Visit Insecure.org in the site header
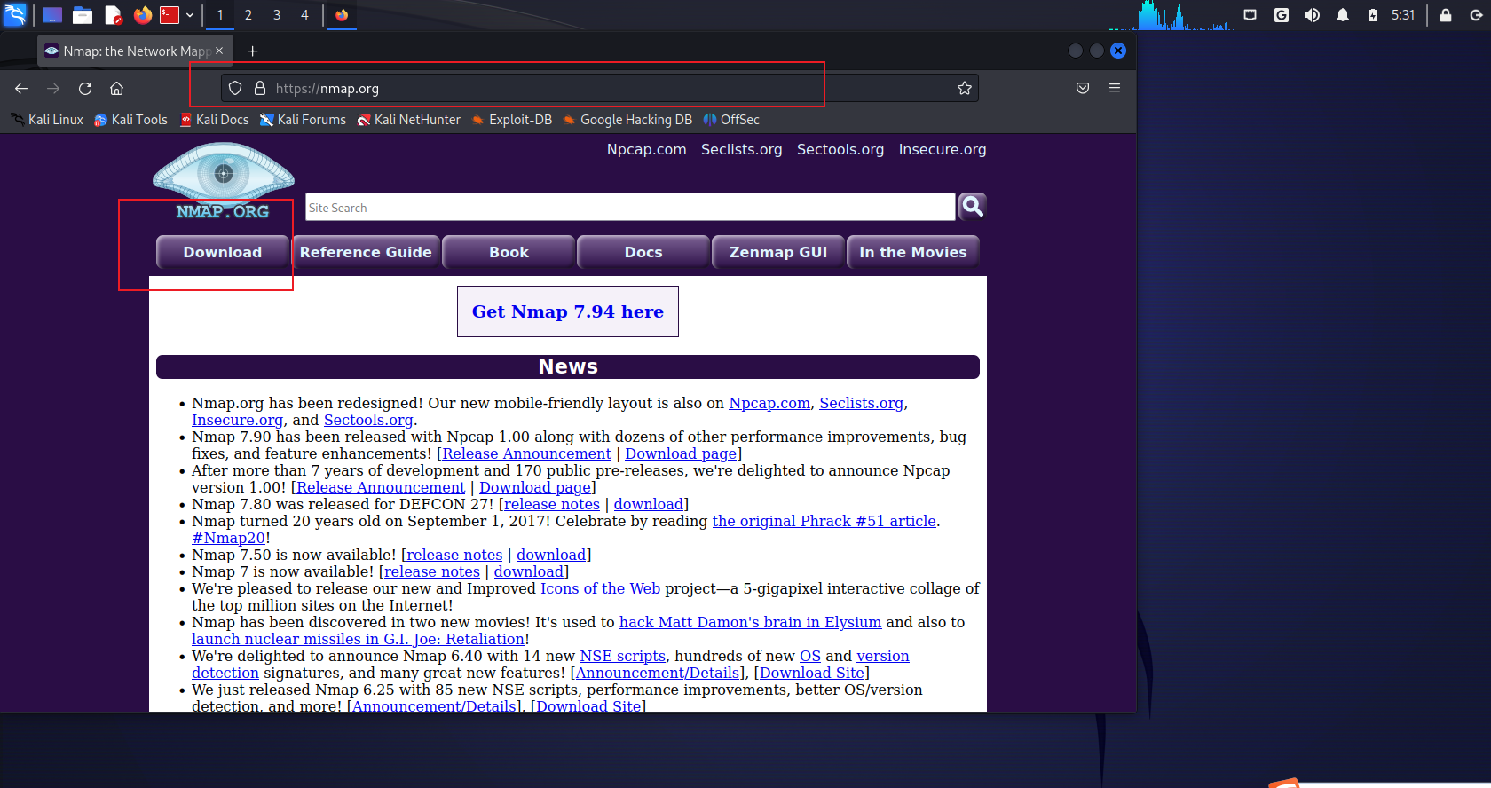This screenshot has width=1491, height=788. pos(943,149)
